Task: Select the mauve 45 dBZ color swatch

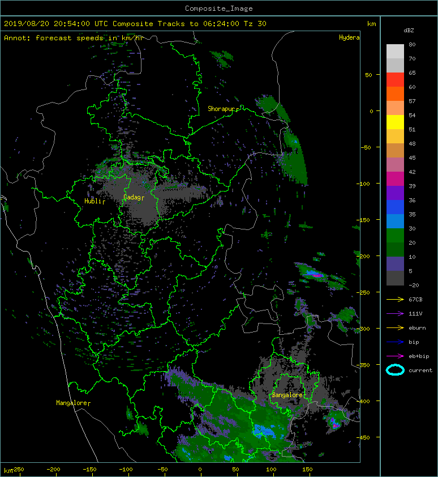Action: [x=395, y=165]
